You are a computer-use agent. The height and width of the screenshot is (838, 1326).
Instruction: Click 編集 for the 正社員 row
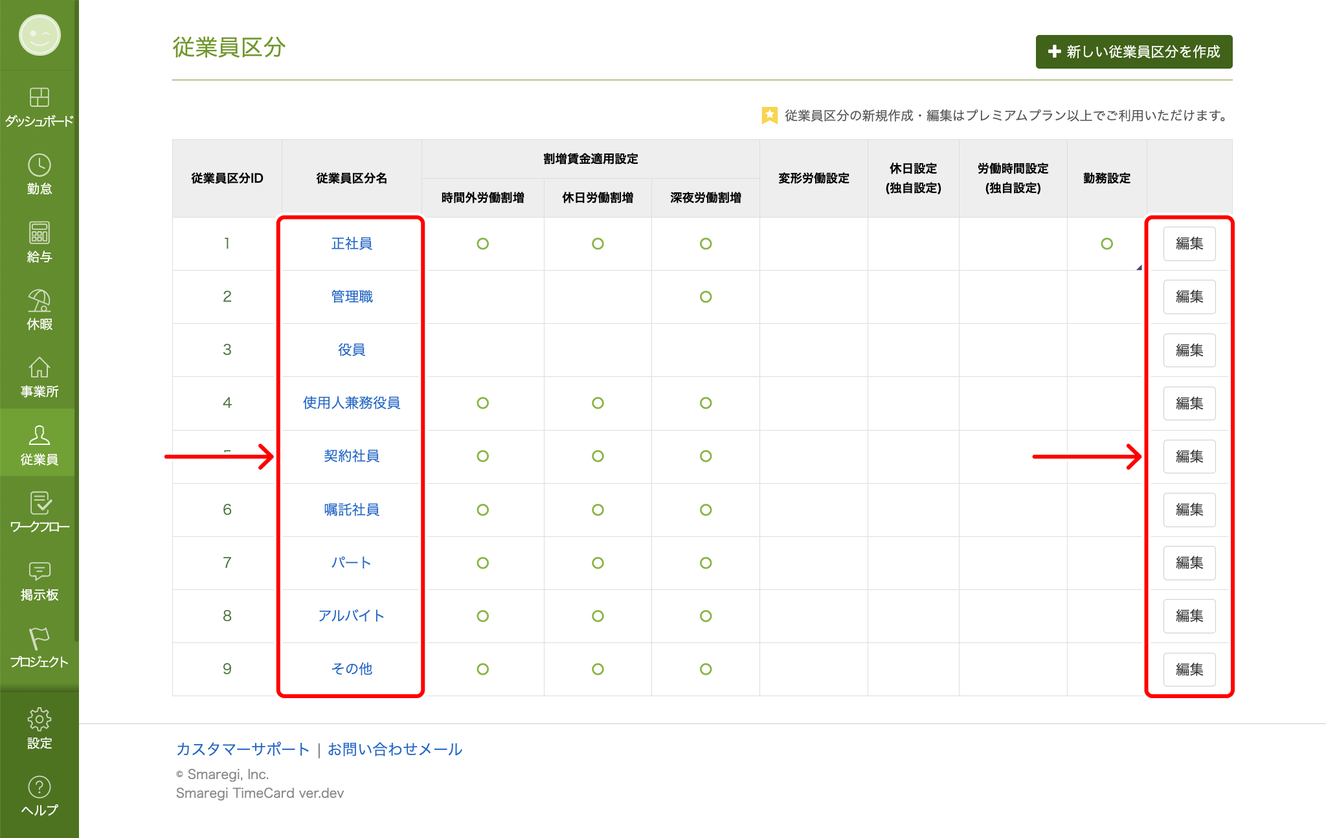pyautogui.click(x=1189, y=243)
